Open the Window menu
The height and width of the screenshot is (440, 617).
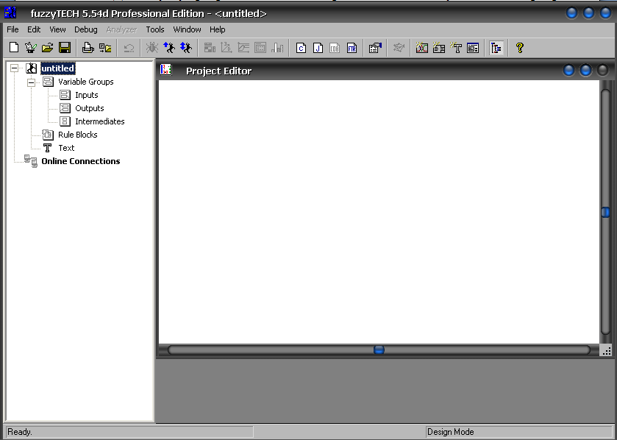[x=187, y=29]
